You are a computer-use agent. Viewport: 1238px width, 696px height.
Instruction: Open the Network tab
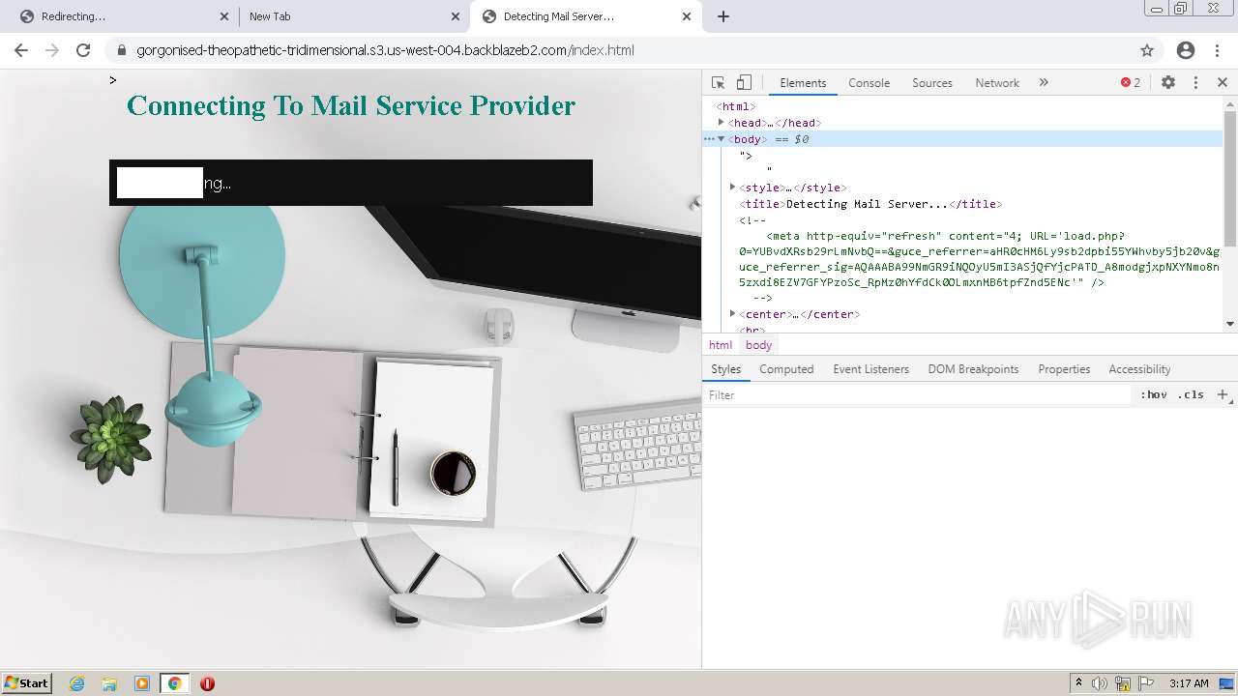pos(997,83)
